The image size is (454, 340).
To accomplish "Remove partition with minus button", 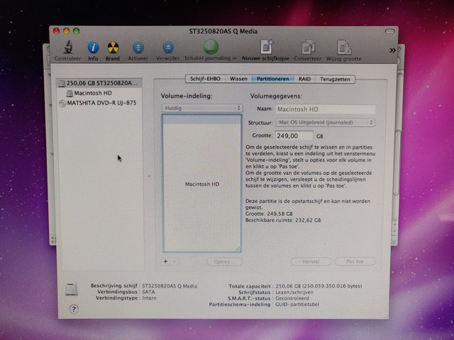I will [174, 261].
